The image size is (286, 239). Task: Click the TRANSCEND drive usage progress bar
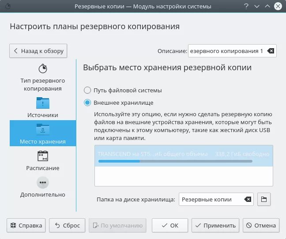coord(175,161)
